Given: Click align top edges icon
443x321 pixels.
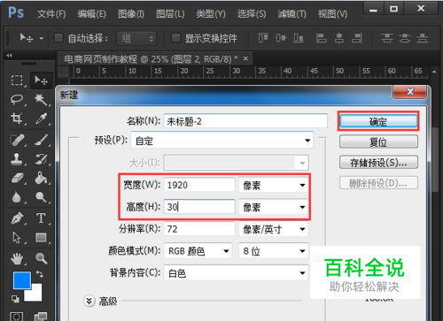Looking at the screenshot, I should coord(263,38).
